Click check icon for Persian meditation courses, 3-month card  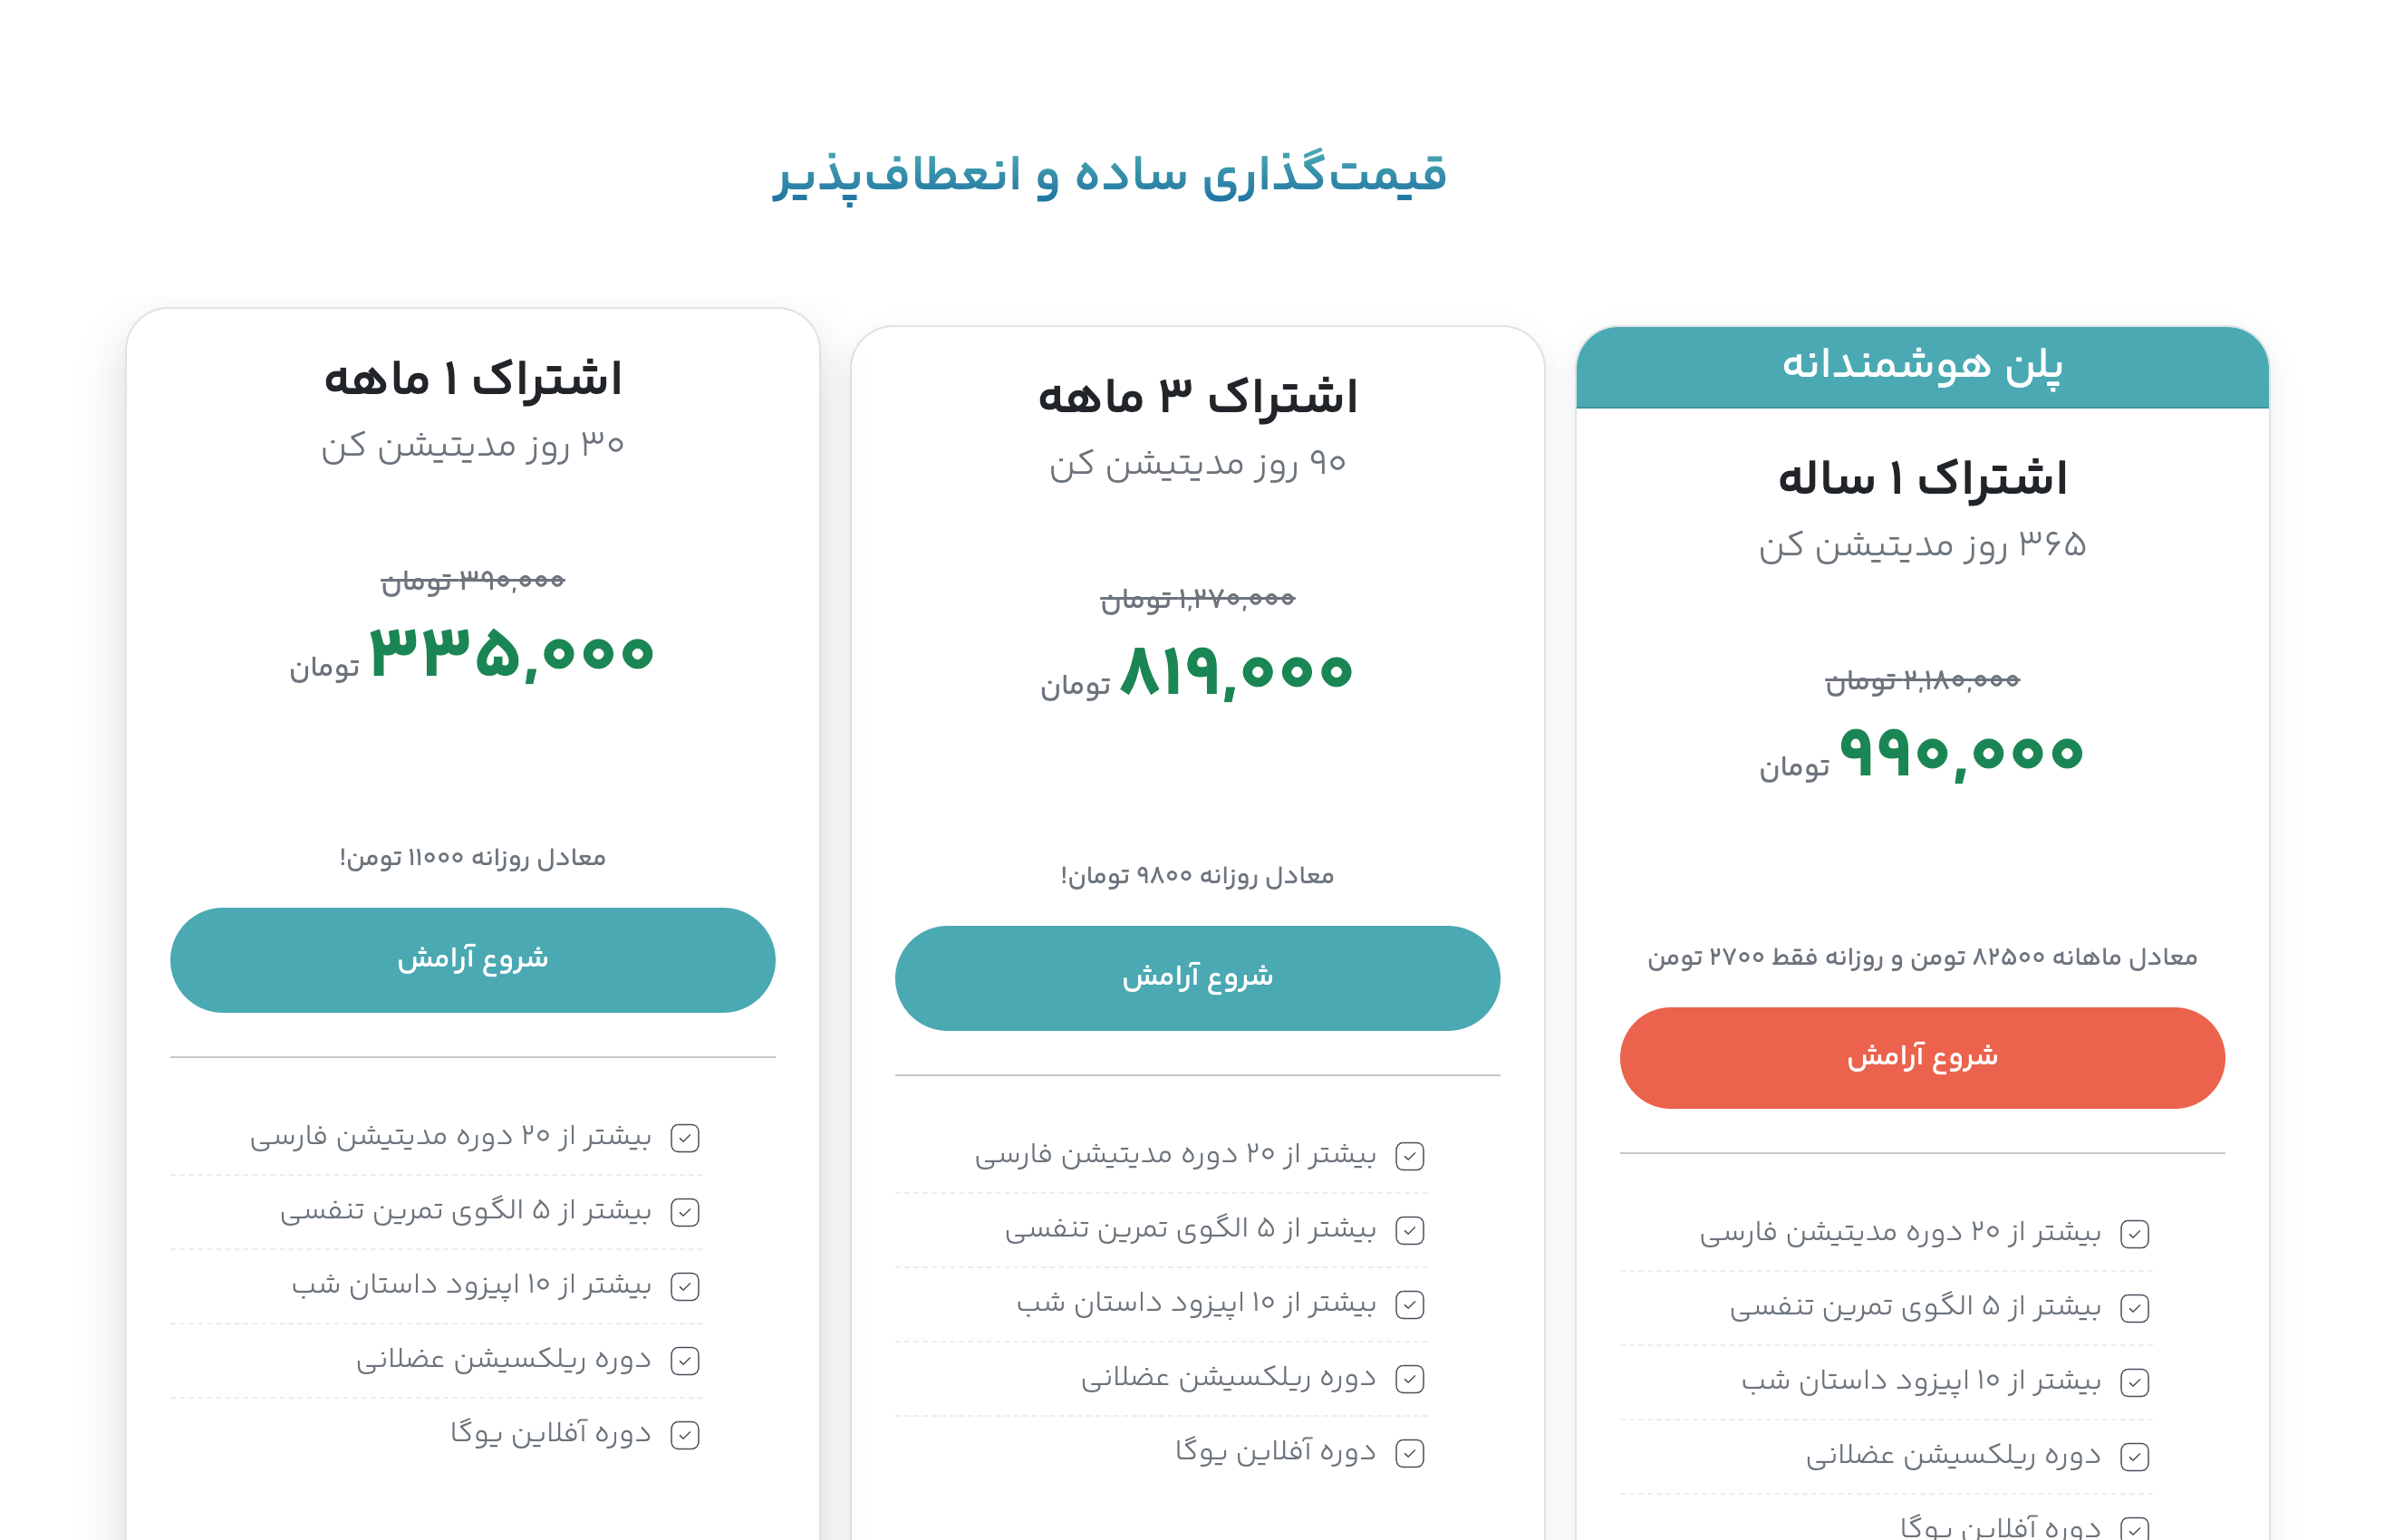click(x=1410, y=1156)
